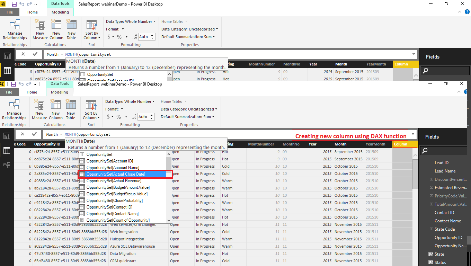Switch to Home tab in the background window
471x266 pixels.
point(33,12)
